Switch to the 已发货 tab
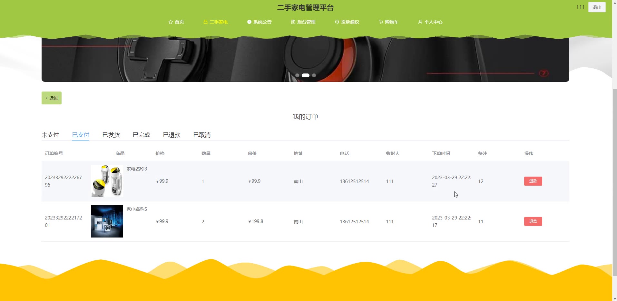This screenshot has height=301, width=617. 111,135
